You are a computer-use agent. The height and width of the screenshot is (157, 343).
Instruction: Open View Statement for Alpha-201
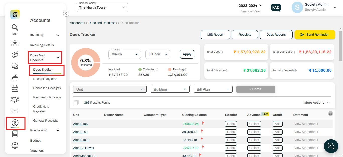tap(306, 132)
